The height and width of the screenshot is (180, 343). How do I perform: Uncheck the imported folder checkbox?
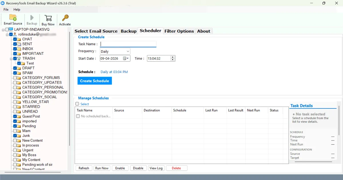click(15, 121)
